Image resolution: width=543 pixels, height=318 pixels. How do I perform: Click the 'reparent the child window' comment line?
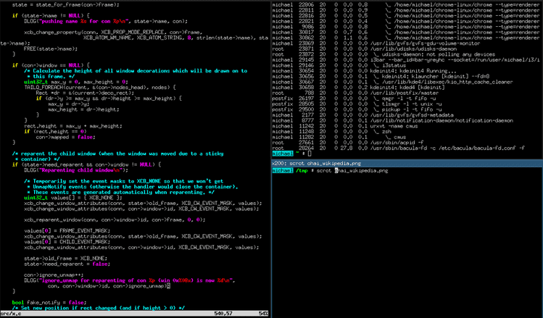117,154
